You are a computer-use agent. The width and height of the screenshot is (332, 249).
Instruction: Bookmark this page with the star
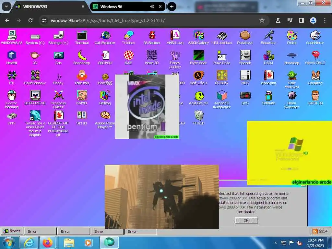click(x=262, y=20)
